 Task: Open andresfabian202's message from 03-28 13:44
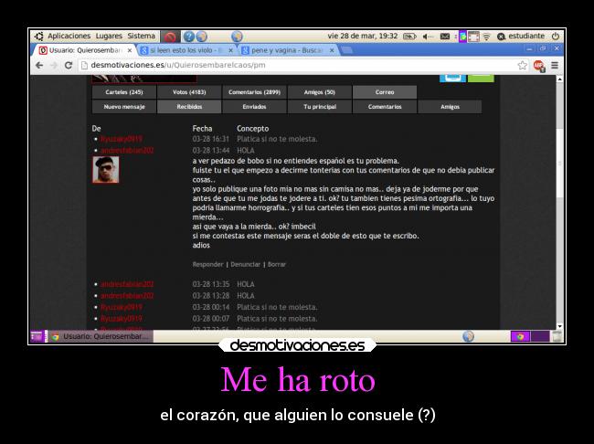[127, 151]
